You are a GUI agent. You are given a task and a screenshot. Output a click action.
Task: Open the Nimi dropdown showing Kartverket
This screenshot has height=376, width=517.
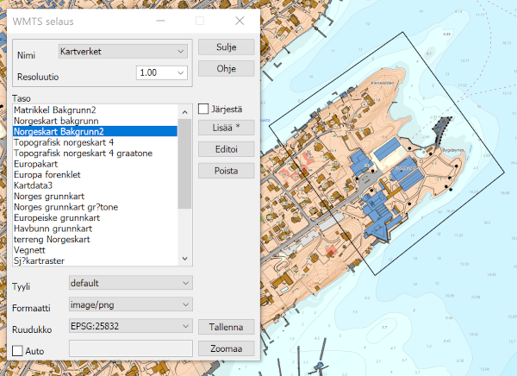[x=122, y=53]
